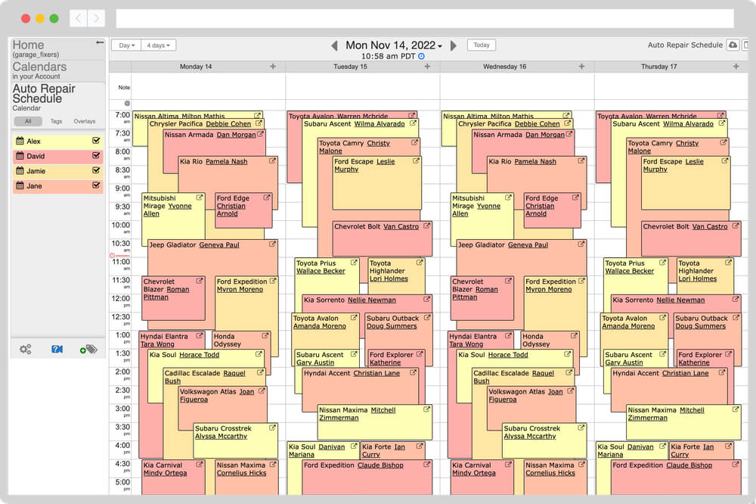Switch to the Tags tab
The image size is (756, 504).
55,121
